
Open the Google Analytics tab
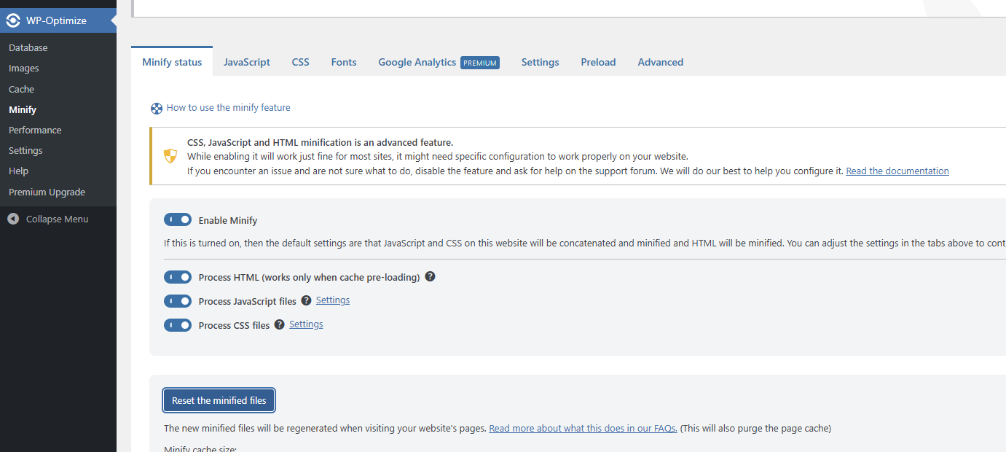point(439,62)
